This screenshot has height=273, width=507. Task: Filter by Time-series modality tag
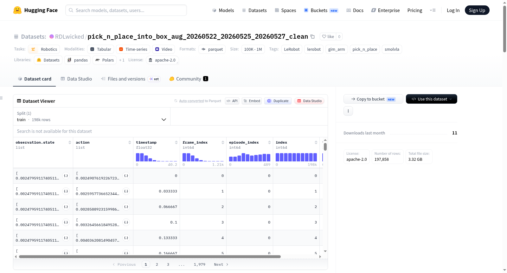(133, 49)
